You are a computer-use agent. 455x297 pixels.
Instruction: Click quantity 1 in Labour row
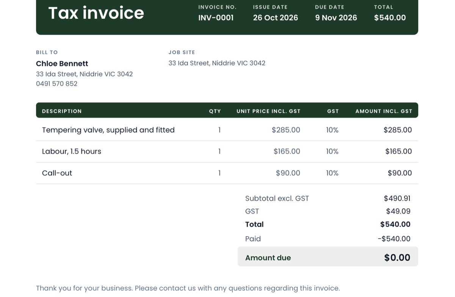(x=219, y=152)
